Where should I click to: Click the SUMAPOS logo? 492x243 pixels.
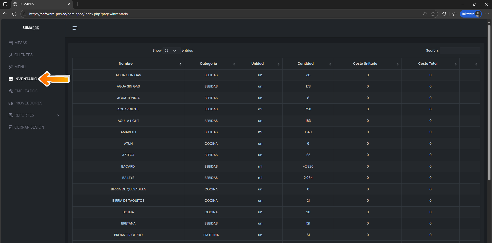(31, 28)
